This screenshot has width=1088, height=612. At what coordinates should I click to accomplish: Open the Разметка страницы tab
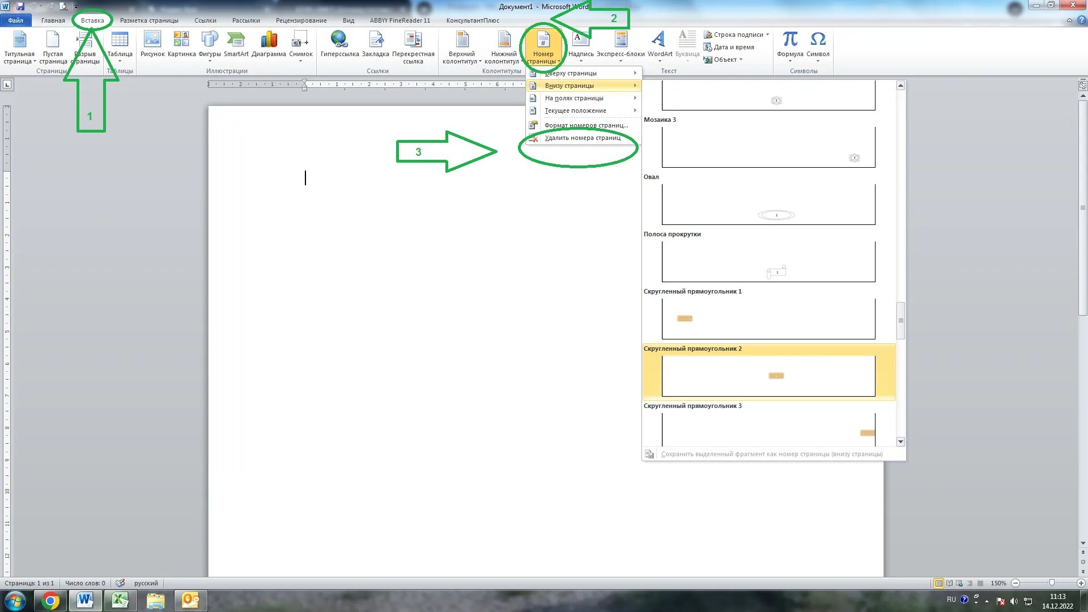(149, 20)
